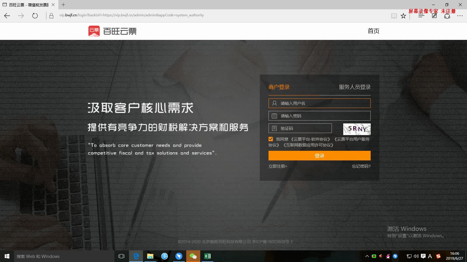The width and height of the screenshot is (467, 262).
Task: Switch to the 服务人员登录 tab
Action: pyautogui.click(x=354, y=87)
